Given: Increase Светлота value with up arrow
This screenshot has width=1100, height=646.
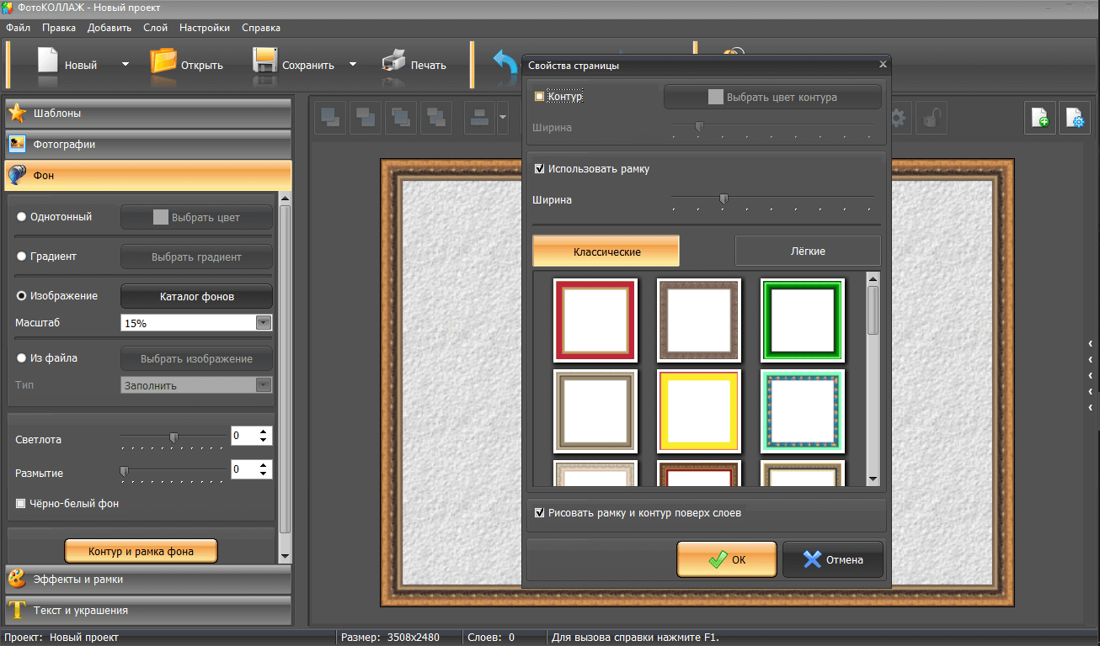Looking at the screenshot, I should (264, 432).
